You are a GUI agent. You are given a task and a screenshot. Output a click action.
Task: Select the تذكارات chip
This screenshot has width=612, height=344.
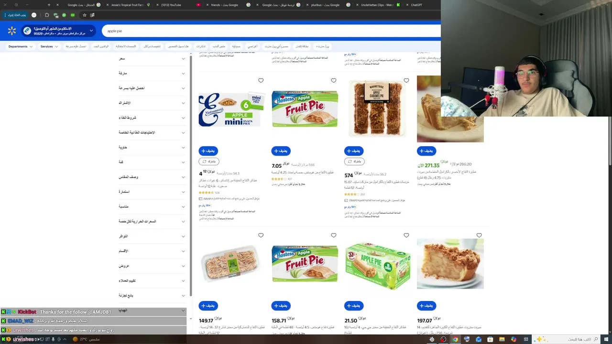tap(201, 46)
